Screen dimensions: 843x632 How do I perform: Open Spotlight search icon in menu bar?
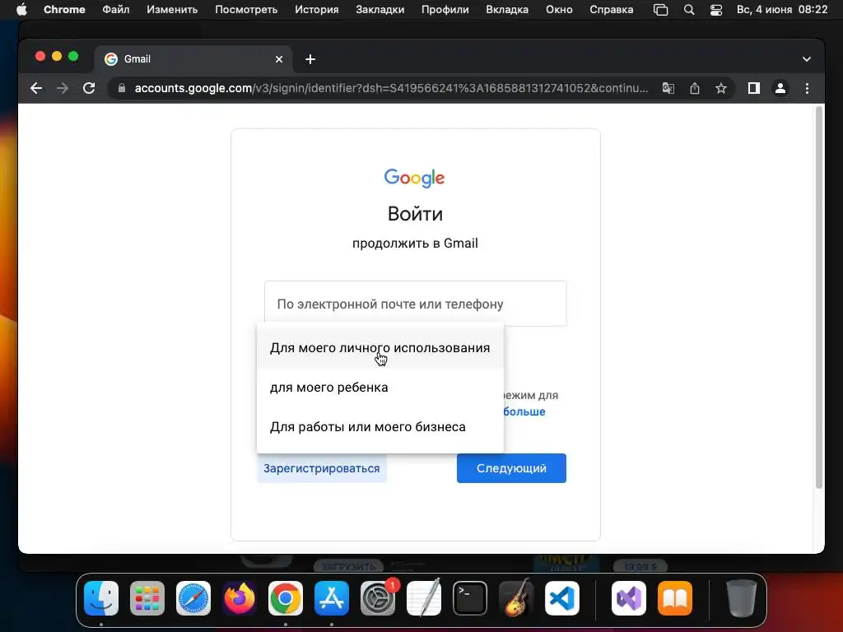689,10
